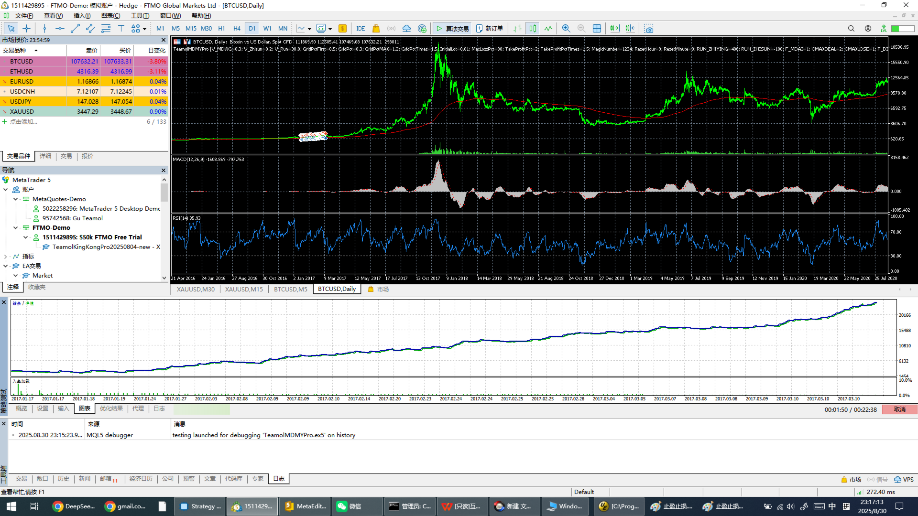The height and width of the screenshot is (516, 918).
Task: Open the Windows Start menu
Action: tap(11, 506)
